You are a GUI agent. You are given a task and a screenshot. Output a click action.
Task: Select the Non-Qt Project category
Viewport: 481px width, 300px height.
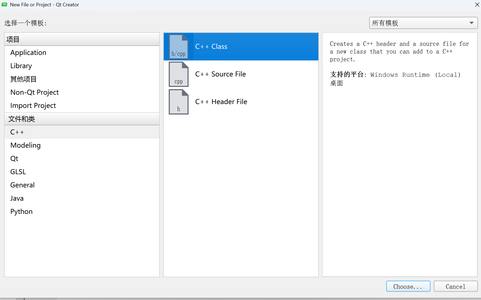pyautogui.click(x=82, y=92)
